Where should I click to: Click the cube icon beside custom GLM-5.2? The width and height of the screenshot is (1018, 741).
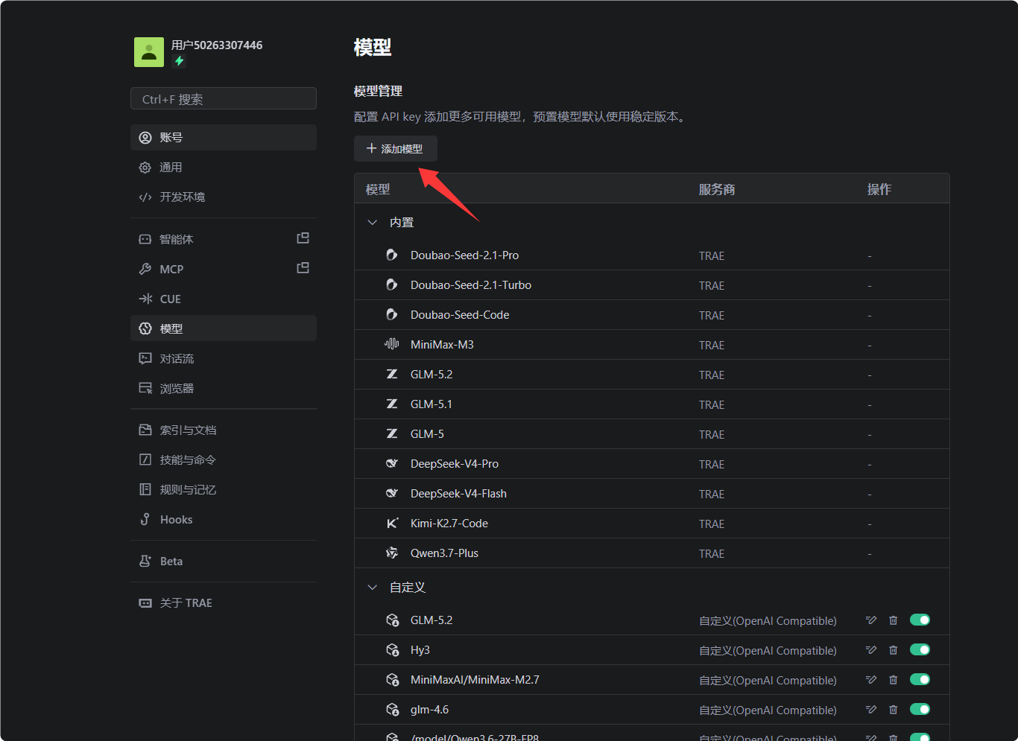(x=393, y=620)
